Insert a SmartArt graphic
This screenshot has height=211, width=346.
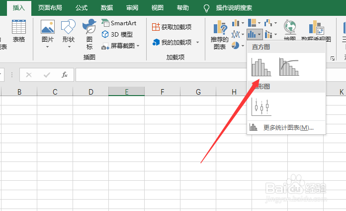coord(119,23)
